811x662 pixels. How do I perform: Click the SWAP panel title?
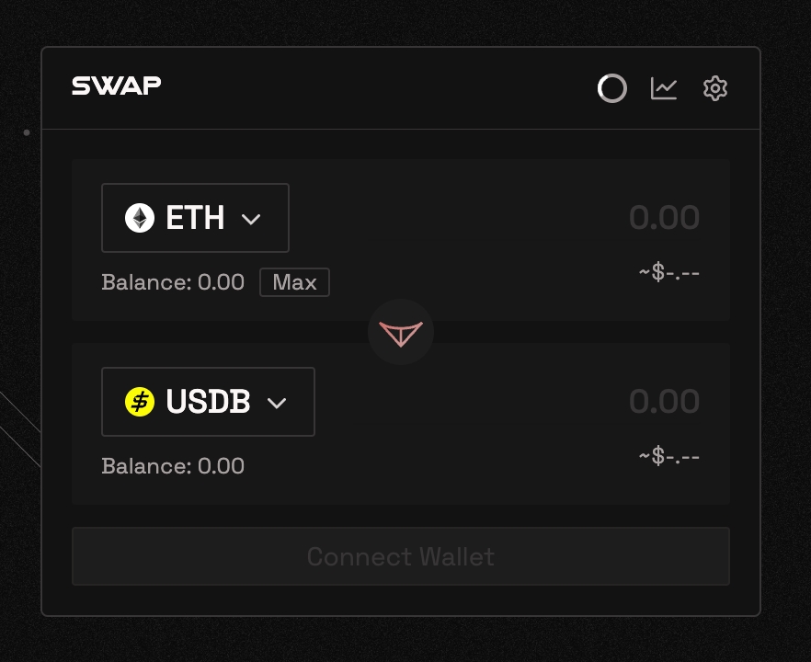117,86
